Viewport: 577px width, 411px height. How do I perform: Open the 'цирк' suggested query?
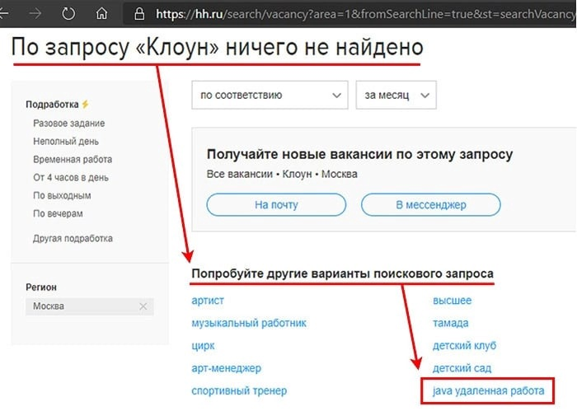point(203,346)
